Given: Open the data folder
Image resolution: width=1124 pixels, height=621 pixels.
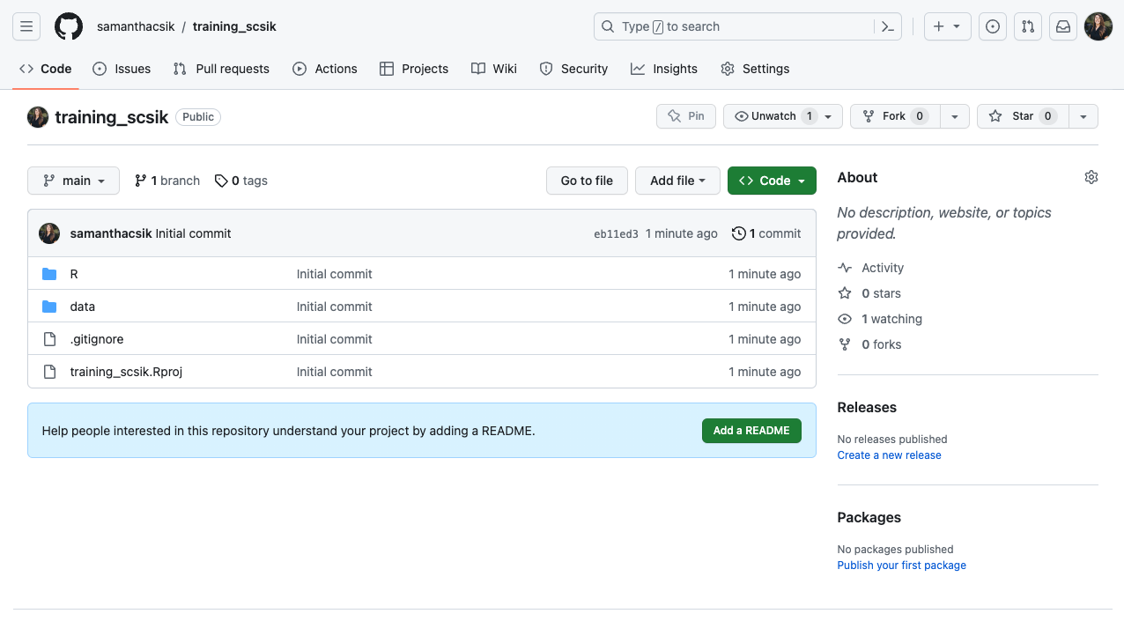Looking at the screenshot, I should pos(83,307).
